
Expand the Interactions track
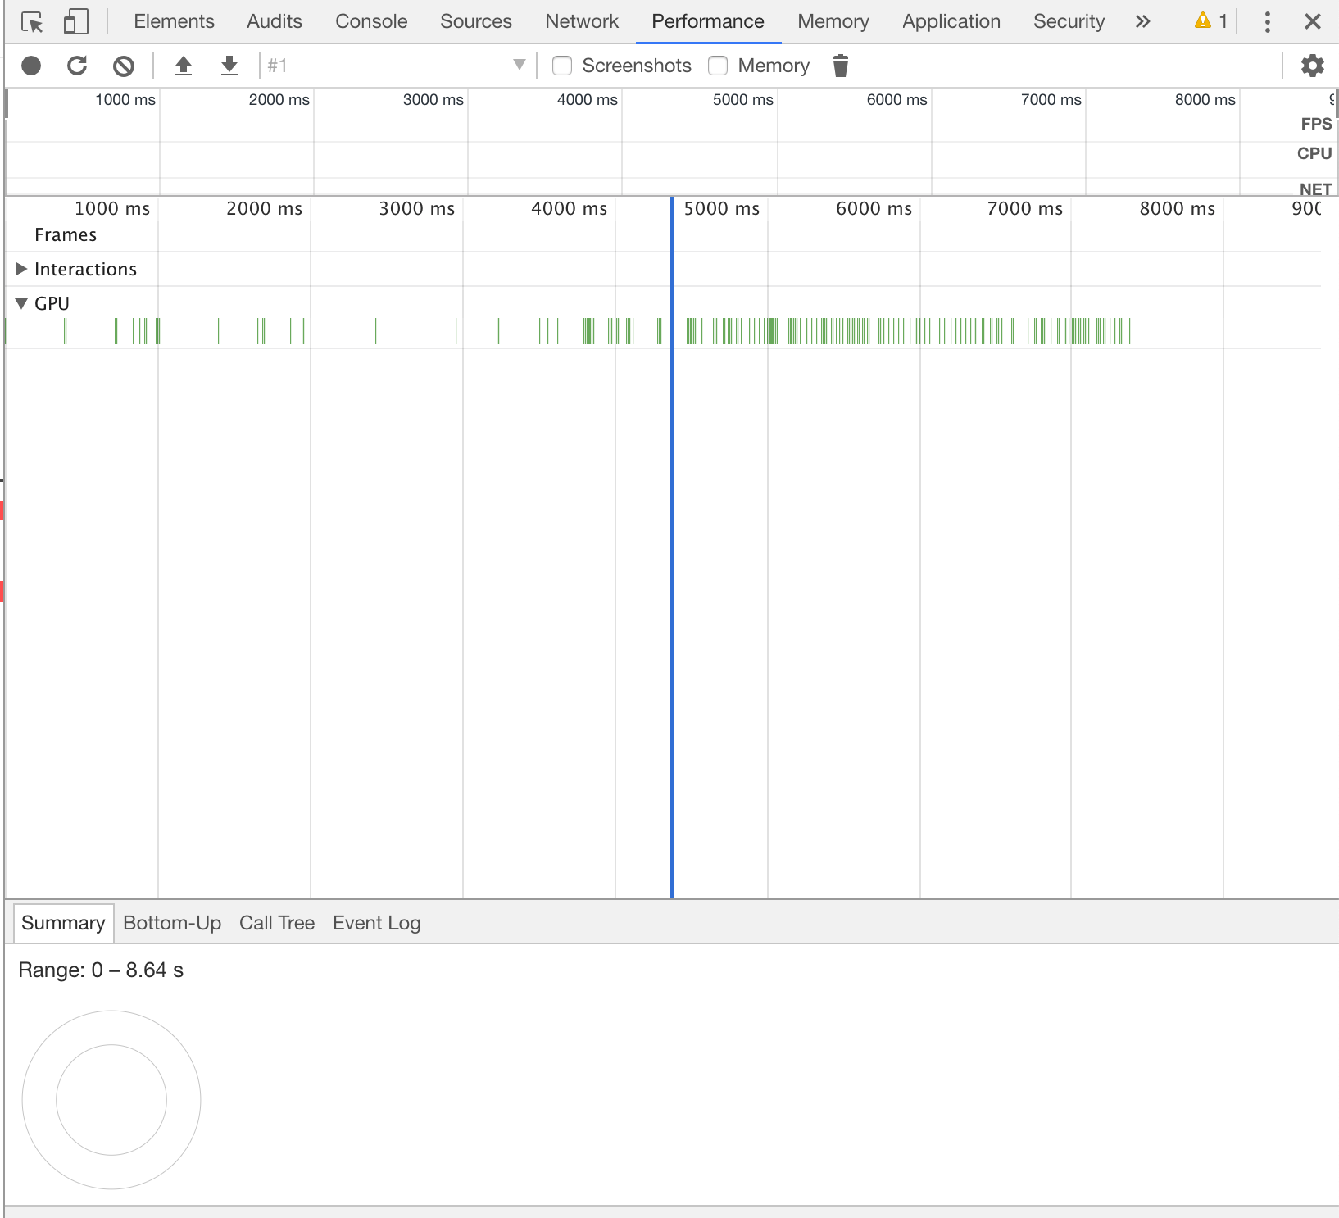point(22,269)
